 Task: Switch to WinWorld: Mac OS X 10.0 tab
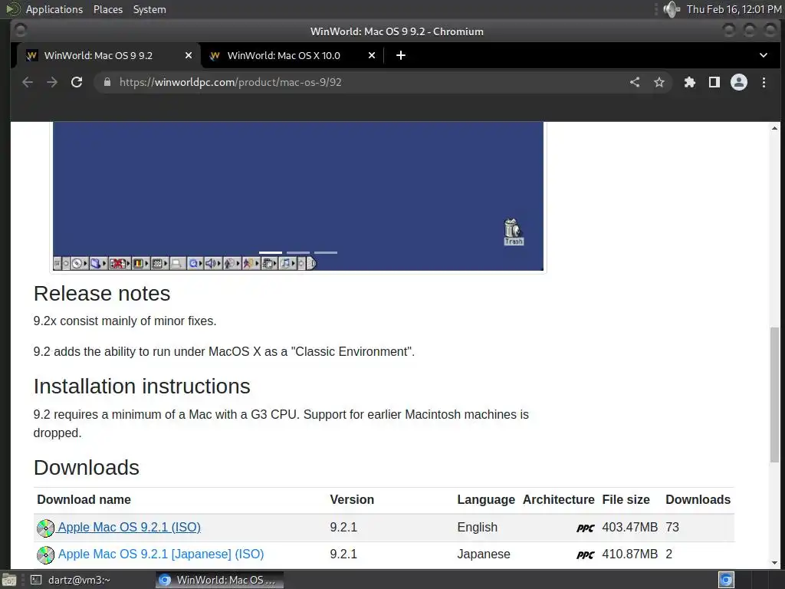293,55
